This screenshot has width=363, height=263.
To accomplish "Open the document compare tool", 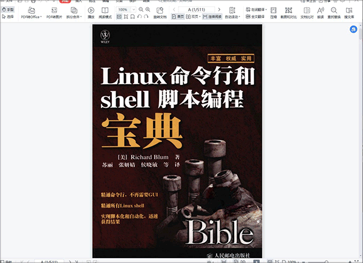I will [x=307, y=13].
